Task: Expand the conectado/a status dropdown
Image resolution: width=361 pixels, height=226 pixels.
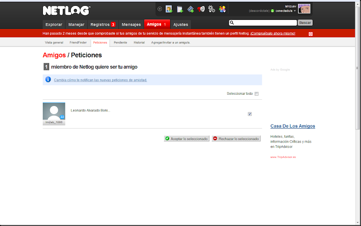Action: 295,11
